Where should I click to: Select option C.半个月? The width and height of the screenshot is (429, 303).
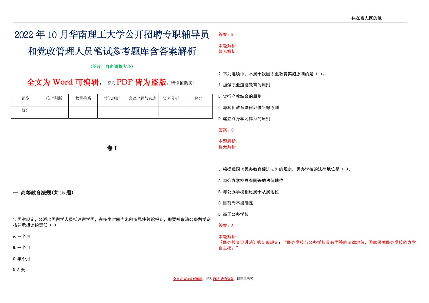[22, 259]
